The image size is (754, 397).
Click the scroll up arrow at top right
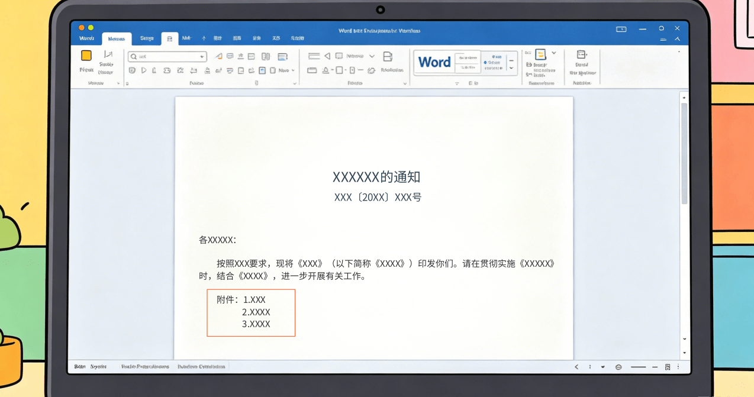tap(684, 98)
